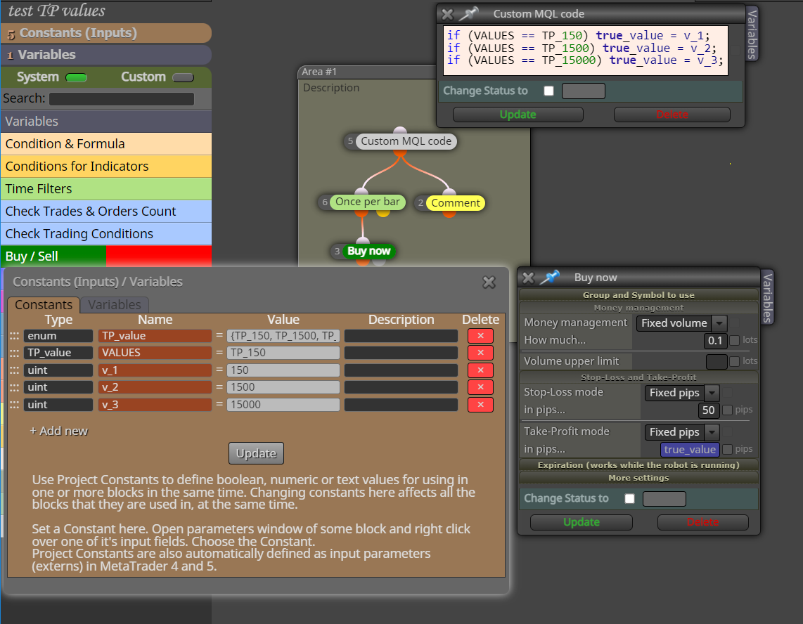This screenshot has height=624, width=803.
Task: Select the Custom MQL code block
Action: tap(406, 141)
